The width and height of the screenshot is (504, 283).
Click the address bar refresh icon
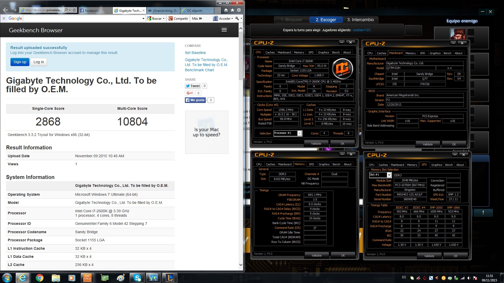(x=74, y=10)
